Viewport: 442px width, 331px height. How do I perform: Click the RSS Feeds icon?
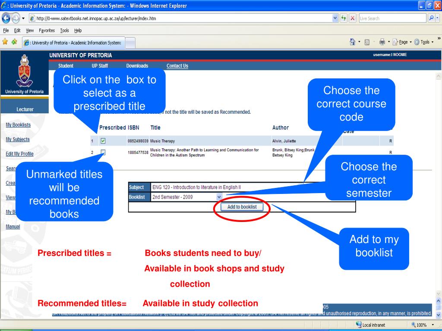point(367,42)
